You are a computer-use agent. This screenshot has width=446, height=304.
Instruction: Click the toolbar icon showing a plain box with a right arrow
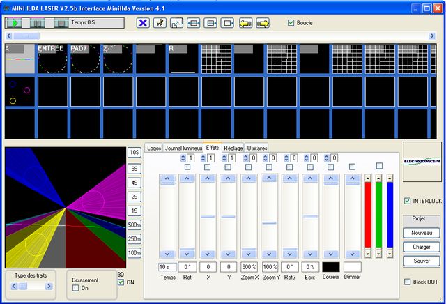227,23
